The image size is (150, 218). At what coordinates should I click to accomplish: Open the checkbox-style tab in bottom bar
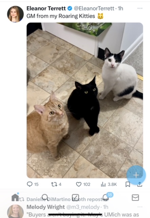click(x=75, y=198)
